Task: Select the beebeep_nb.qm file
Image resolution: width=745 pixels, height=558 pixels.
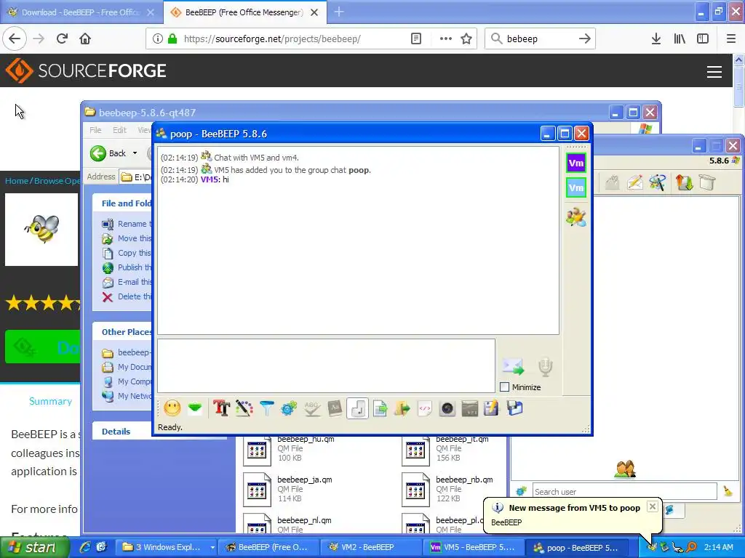Action: click(x=447, y=489)
